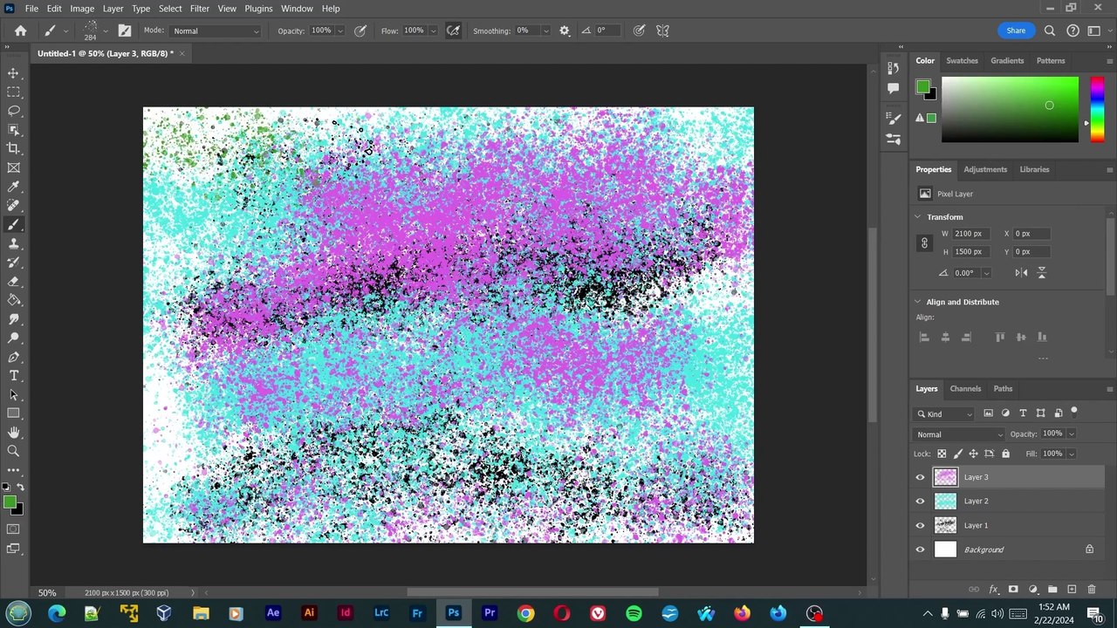Click the Delete layer trash icon

click(1092, 590)
